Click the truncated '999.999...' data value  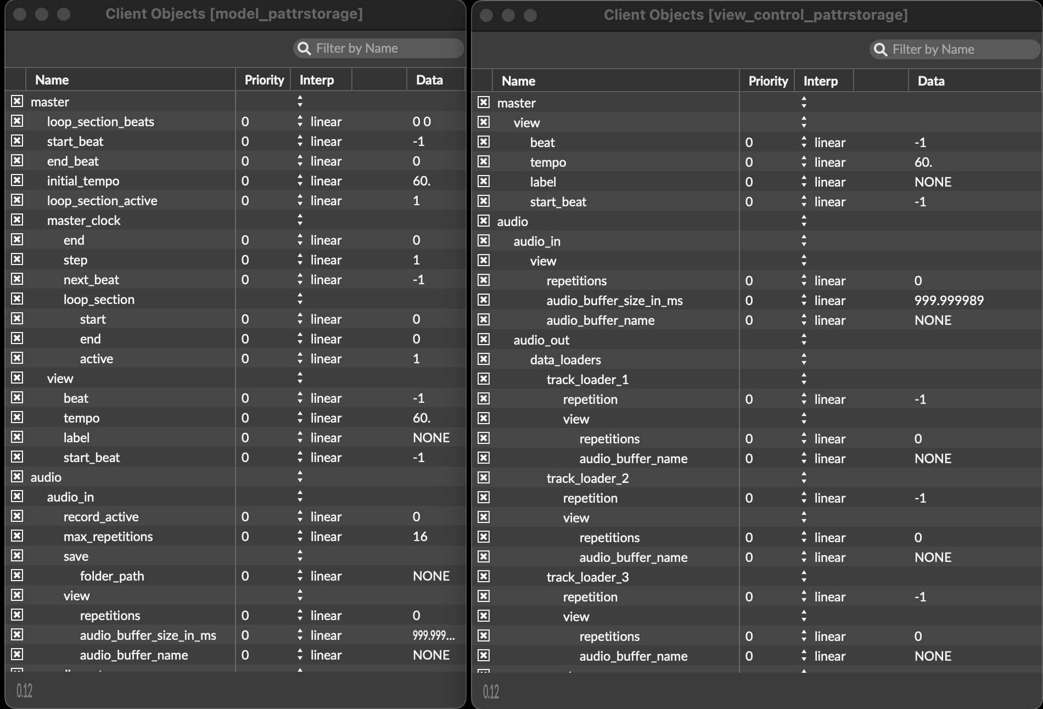pos(434,635)
